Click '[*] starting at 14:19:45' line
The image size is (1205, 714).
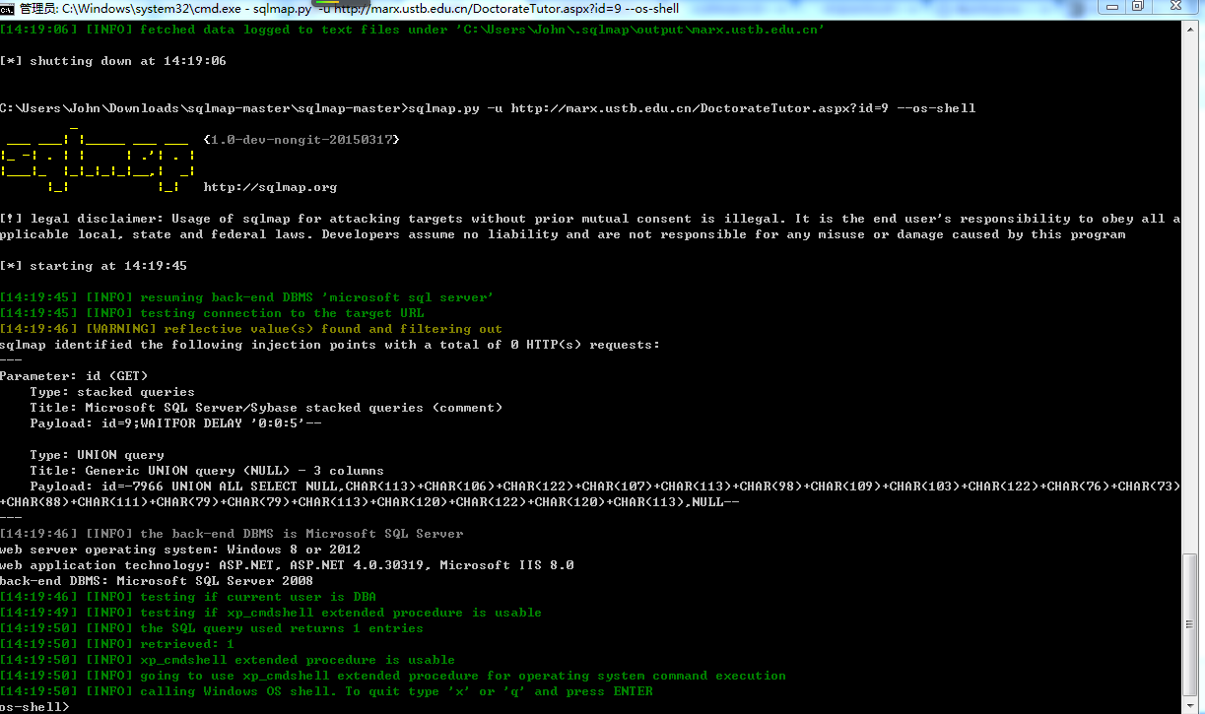pos(94,266)
